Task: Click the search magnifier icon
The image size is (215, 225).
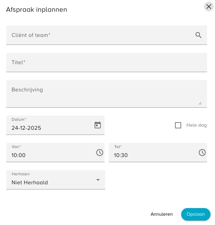Action: (x=198, y=35)
